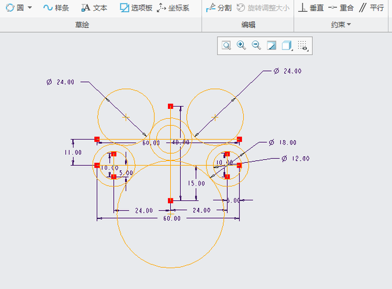This screenshot has height=289, width=392.
Task: Select the Ø 12.00 diameter dimension
Action: (x=295, y=159)
